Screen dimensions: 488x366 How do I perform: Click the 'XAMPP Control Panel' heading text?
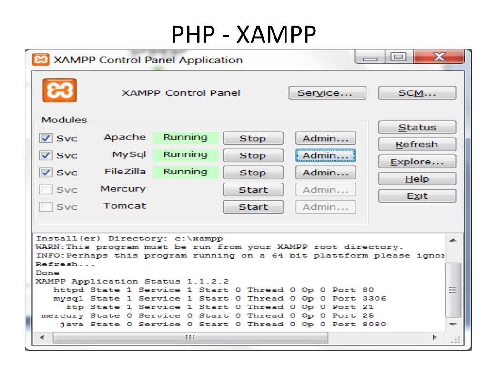(x=181, y=93)
